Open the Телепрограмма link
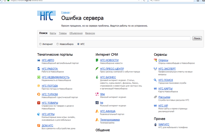 [110, 120]
